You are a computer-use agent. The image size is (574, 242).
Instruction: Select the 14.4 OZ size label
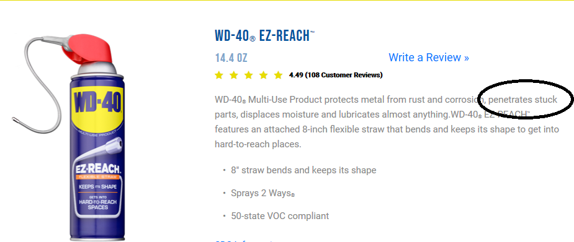231,58
